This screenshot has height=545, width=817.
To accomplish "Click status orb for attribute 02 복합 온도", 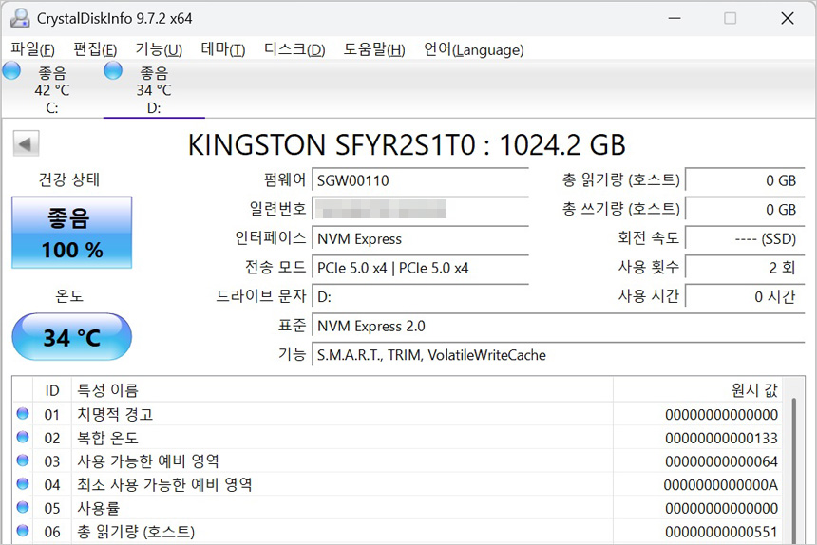I will (23, 438).
